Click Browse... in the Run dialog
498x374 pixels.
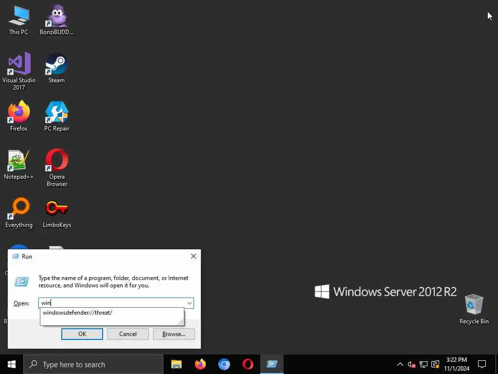click(x=174, y=334)
